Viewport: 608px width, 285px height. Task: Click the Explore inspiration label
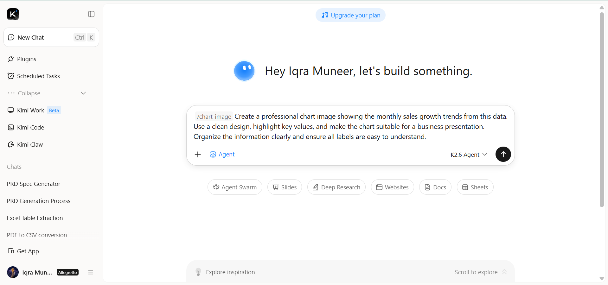click(x=230, y=272)
